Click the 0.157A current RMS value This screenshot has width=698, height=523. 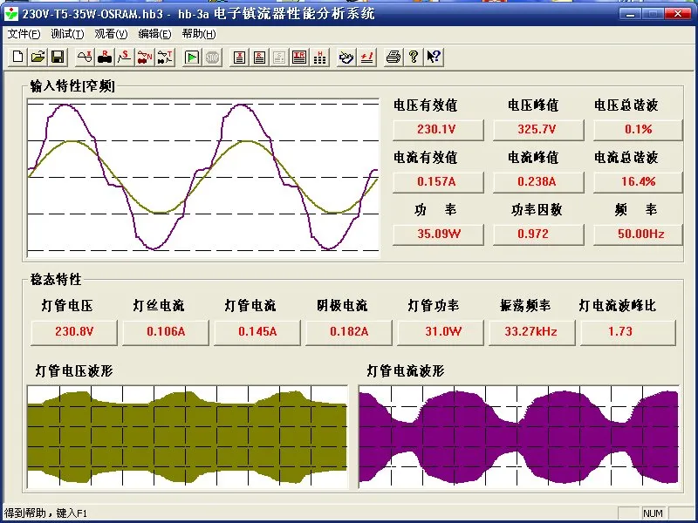coord(438,181)
